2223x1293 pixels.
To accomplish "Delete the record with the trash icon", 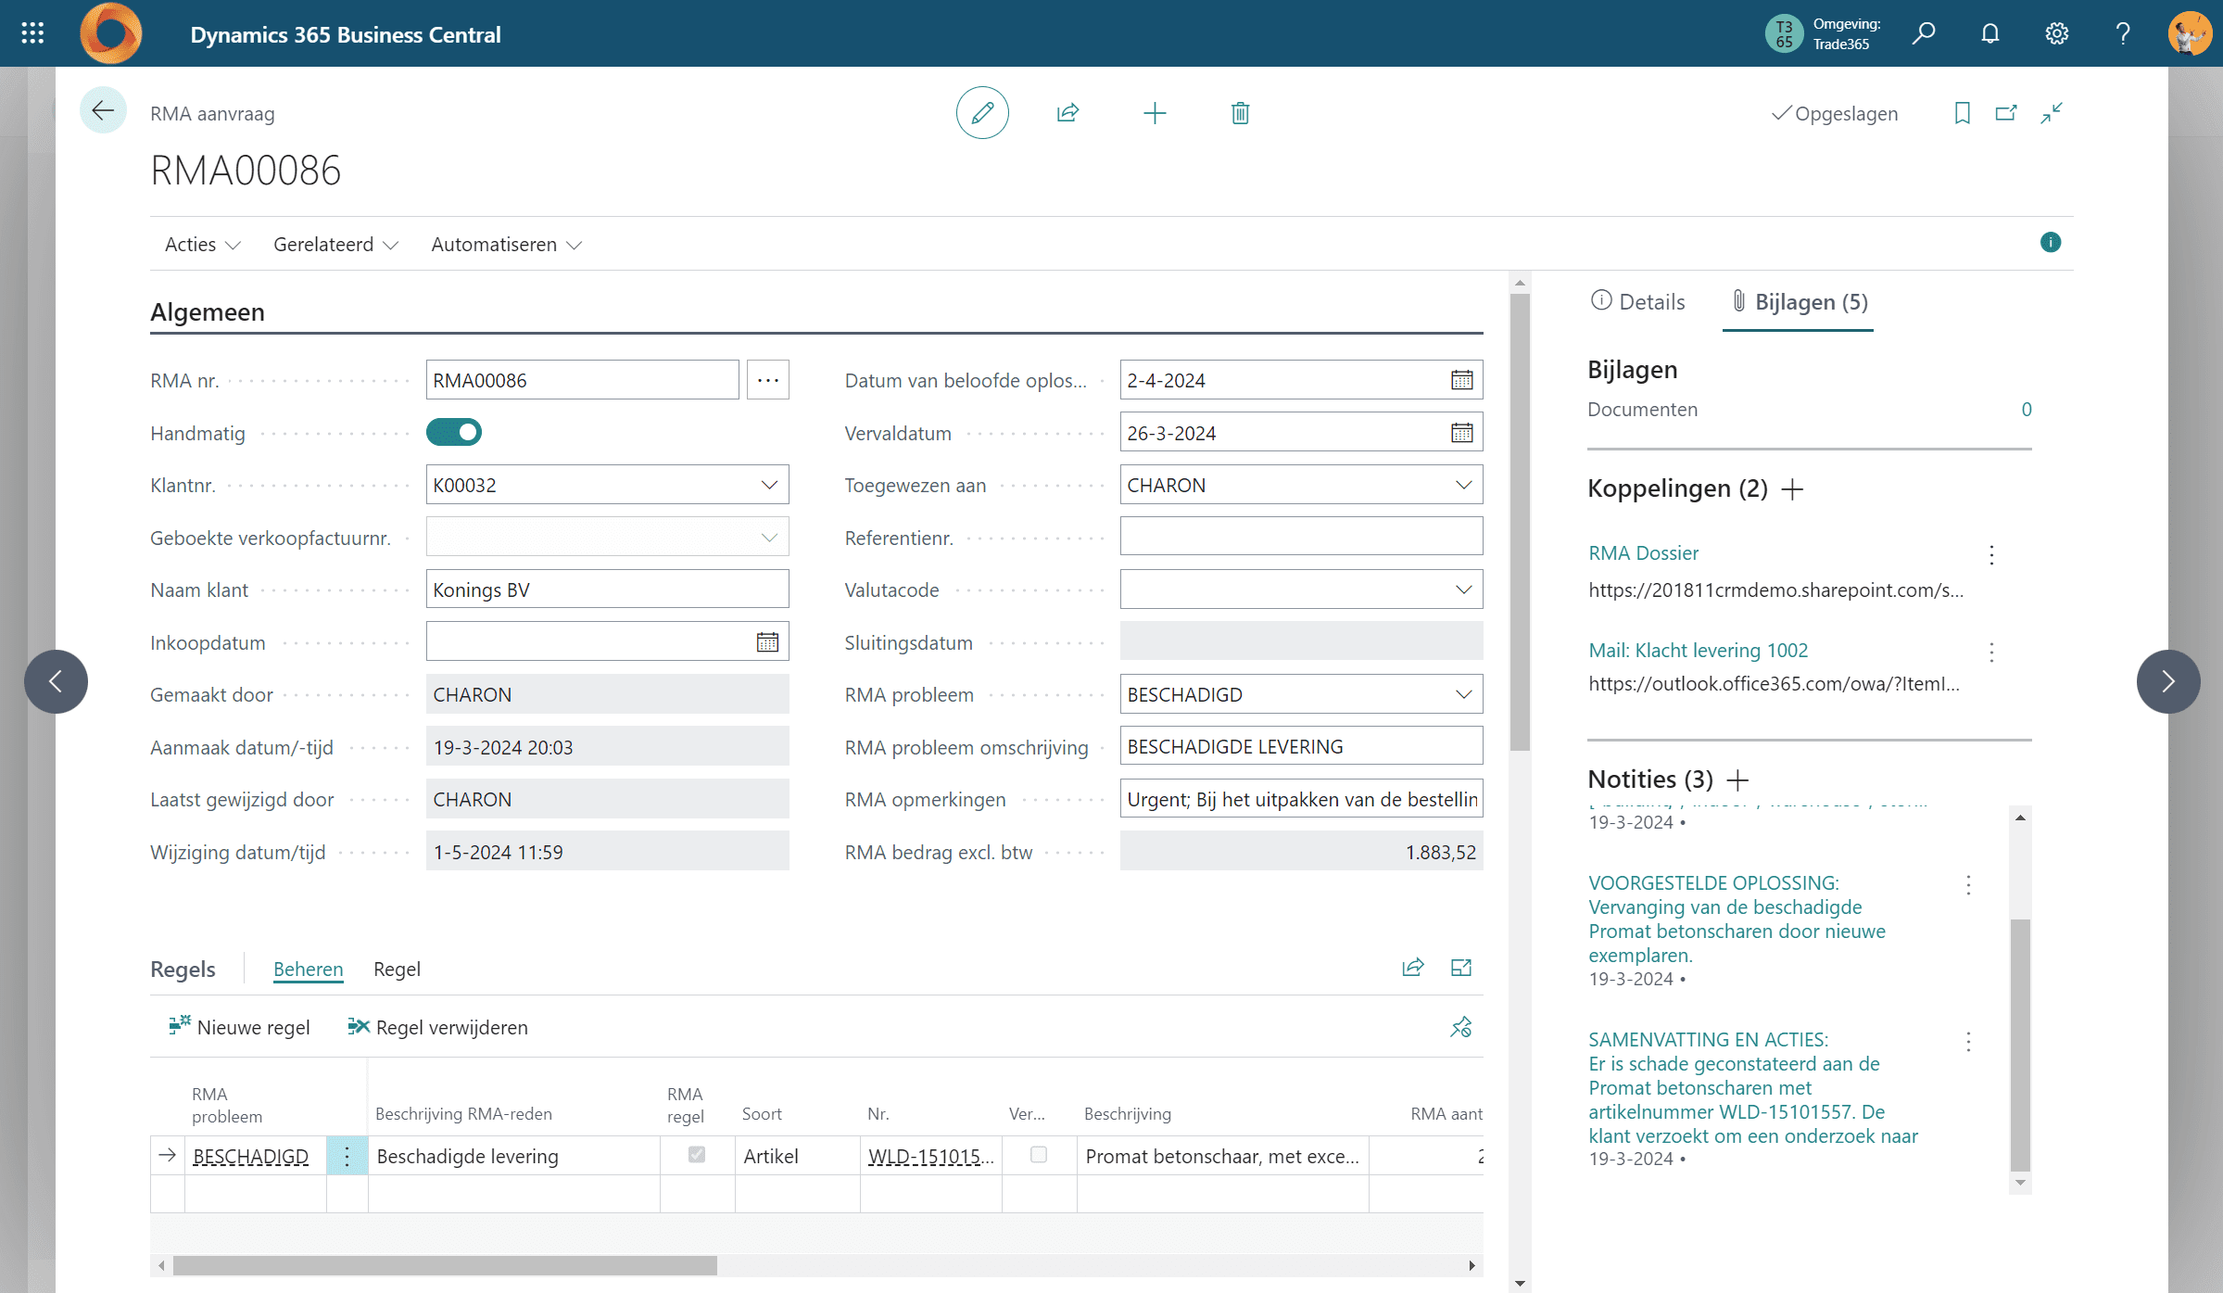I will pos(1240,113).
